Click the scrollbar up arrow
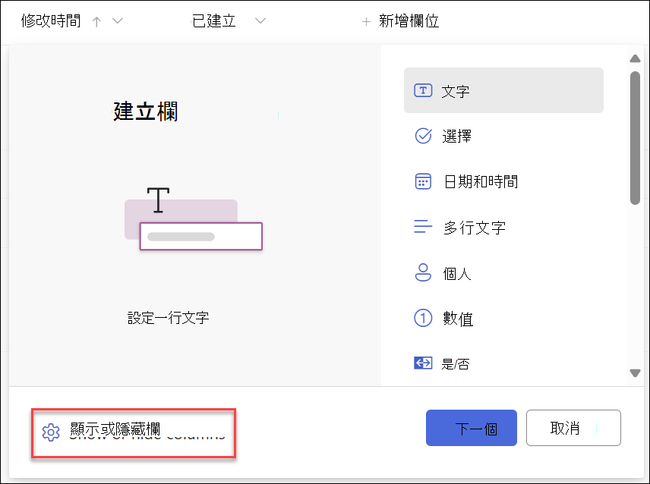The height and width of the screenshot is (484, 650). click(x=635, y=58)
